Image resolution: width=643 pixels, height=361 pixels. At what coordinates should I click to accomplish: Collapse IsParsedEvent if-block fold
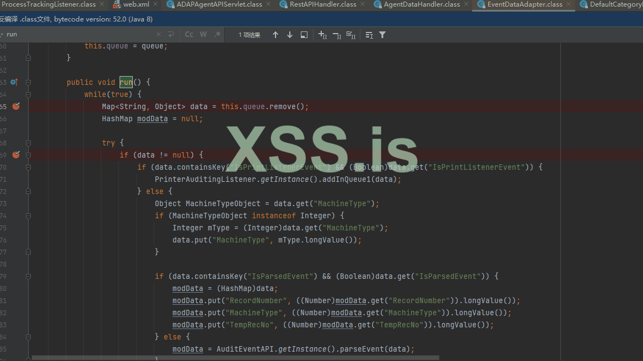[x=28, y=277]
